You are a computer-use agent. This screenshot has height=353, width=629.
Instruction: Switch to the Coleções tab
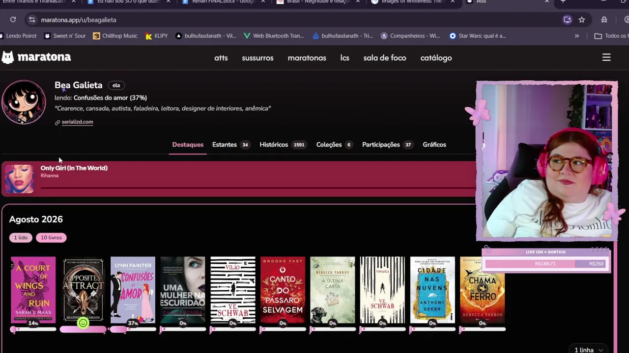click(335, 145)
